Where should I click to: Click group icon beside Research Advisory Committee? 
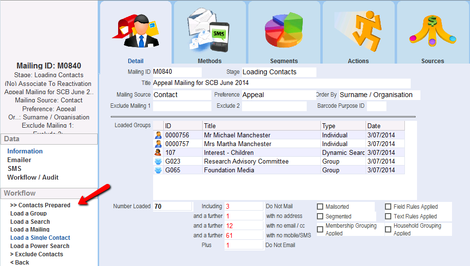click(x=158, y=161)
